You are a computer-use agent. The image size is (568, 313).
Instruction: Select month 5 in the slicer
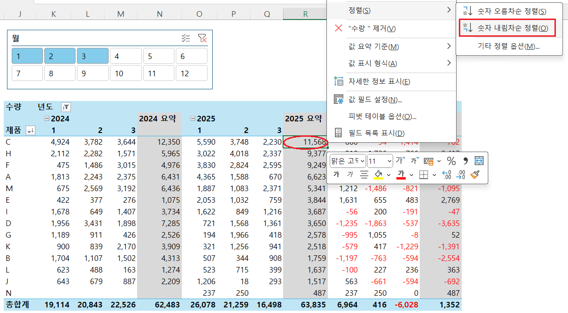coord(159,56)
